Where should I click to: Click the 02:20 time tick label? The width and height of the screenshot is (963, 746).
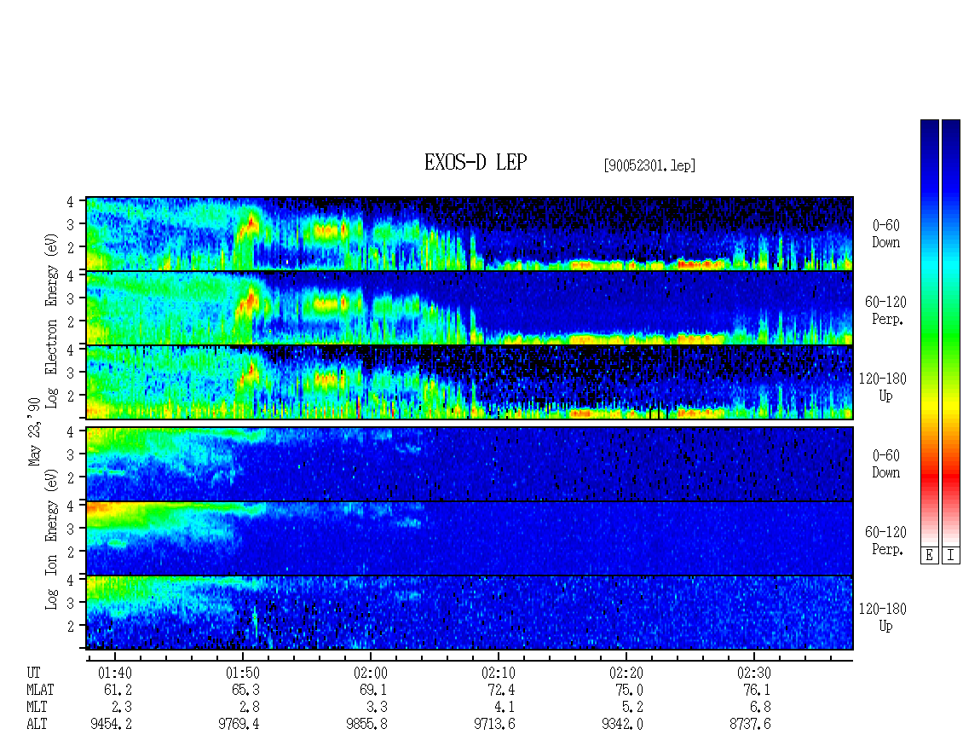click(626, 673)
